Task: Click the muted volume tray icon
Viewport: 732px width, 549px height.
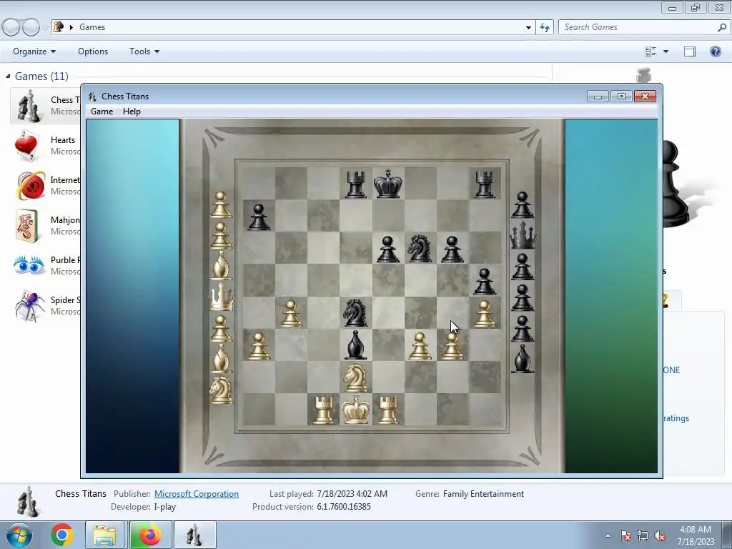Action: tap(660, 536)
